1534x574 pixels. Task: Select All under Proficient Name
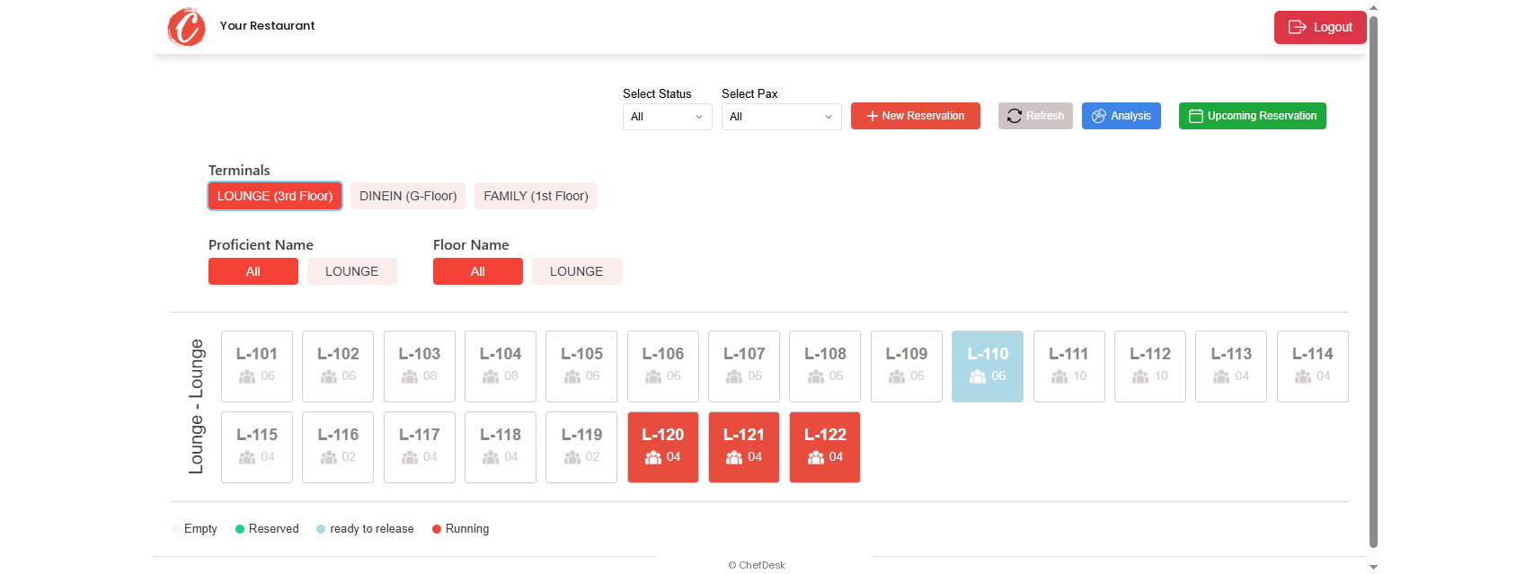coord(253,271)
